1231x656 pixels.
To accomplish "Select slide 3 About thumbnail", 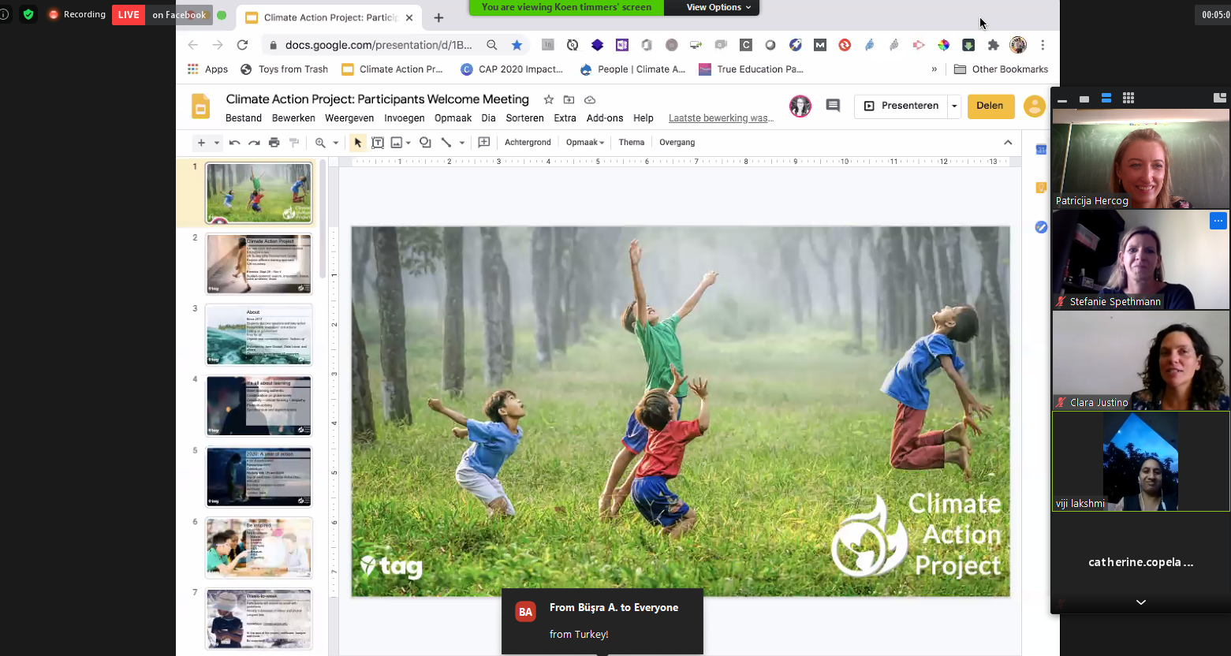I will coord(259,335).
